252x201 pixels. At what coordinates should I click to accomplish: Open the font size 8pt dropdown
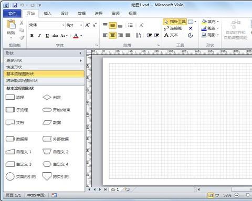tap(81, 25)
